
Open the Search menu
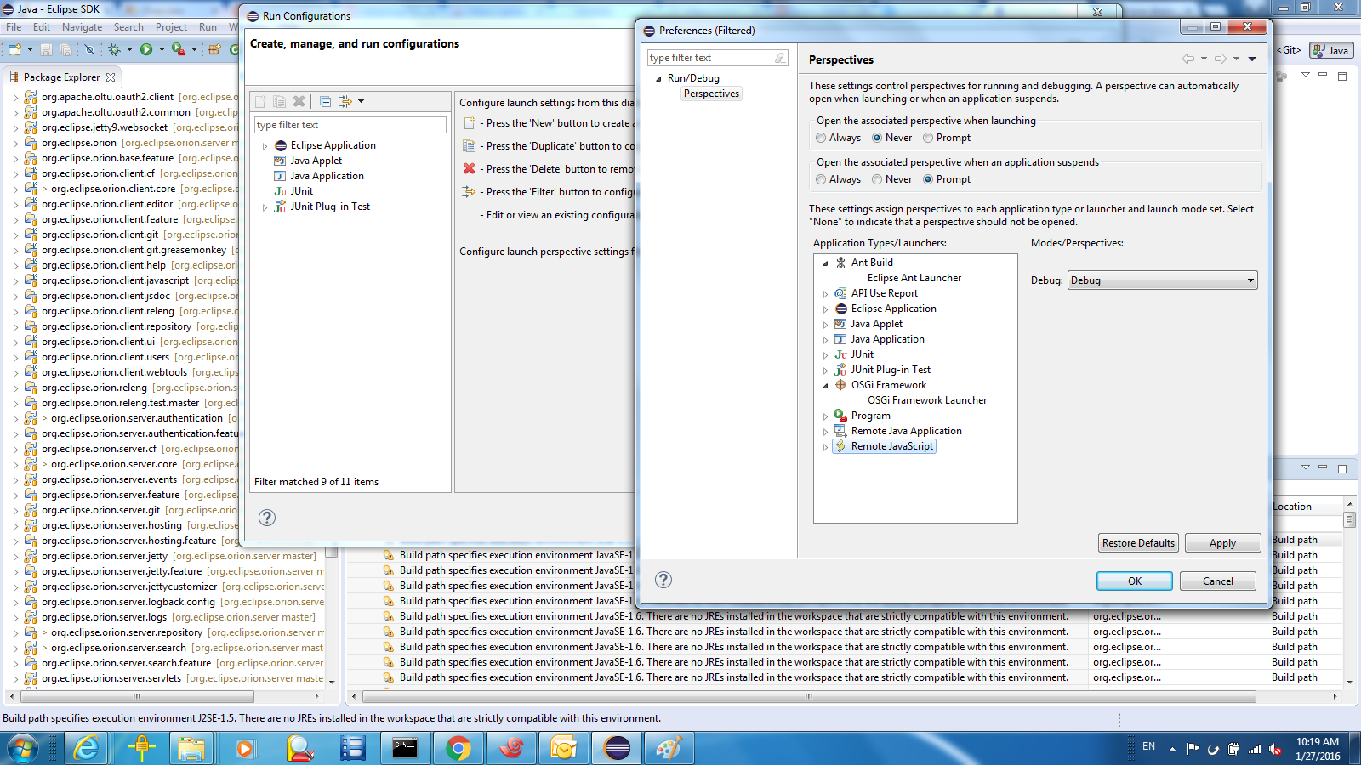tap(128, 27)
